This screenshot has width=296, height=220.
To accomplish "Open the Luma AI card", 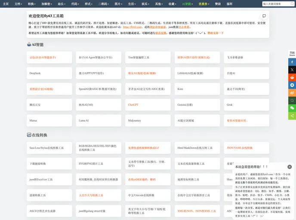I will (x=99, y=120).
